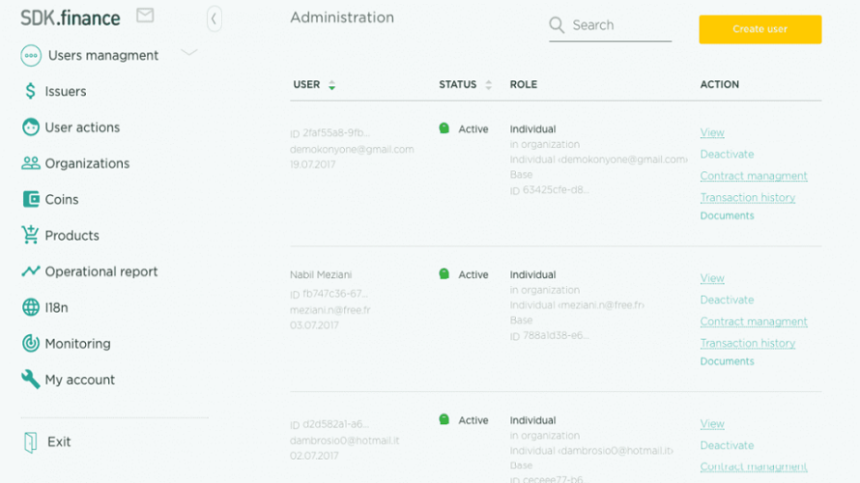The image size is (860, 483).
Task: Open Contract managment for demokonyone@gmail.com
Action: click(754, 176)
